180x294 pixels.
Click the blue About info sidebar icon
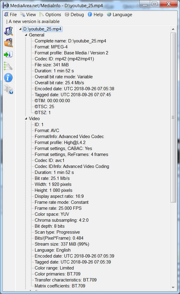coord(8,78)
